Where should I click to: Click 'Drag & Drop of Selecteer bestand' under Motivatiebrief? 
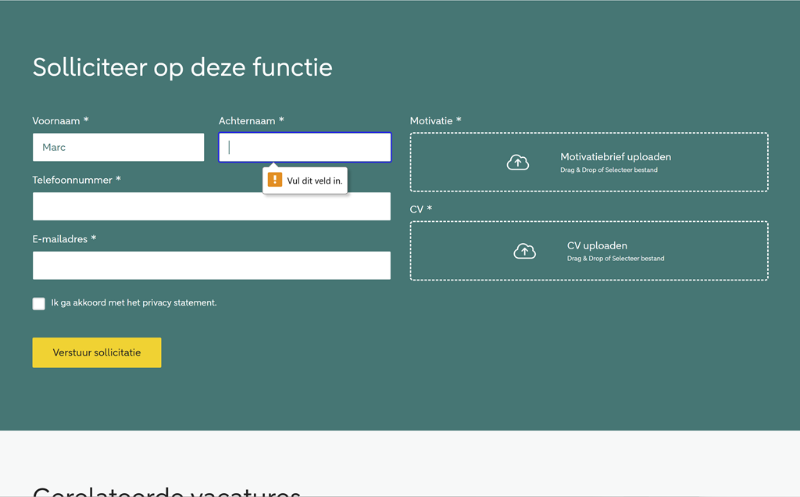click(x=609, y=170)
